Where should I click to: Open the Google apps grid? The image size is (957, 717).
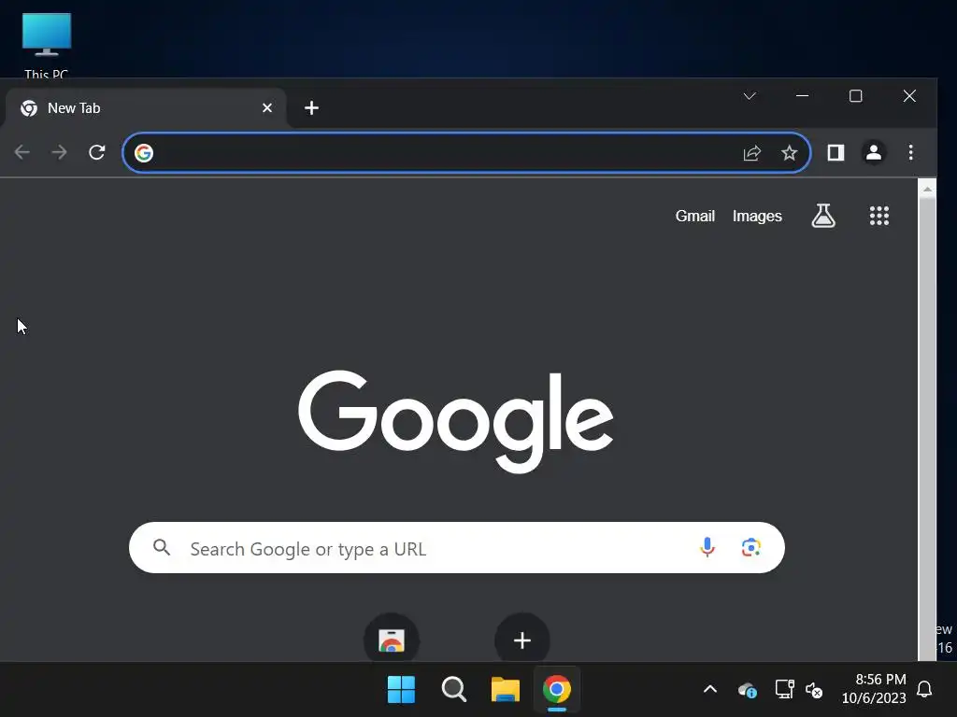(878, 216)
